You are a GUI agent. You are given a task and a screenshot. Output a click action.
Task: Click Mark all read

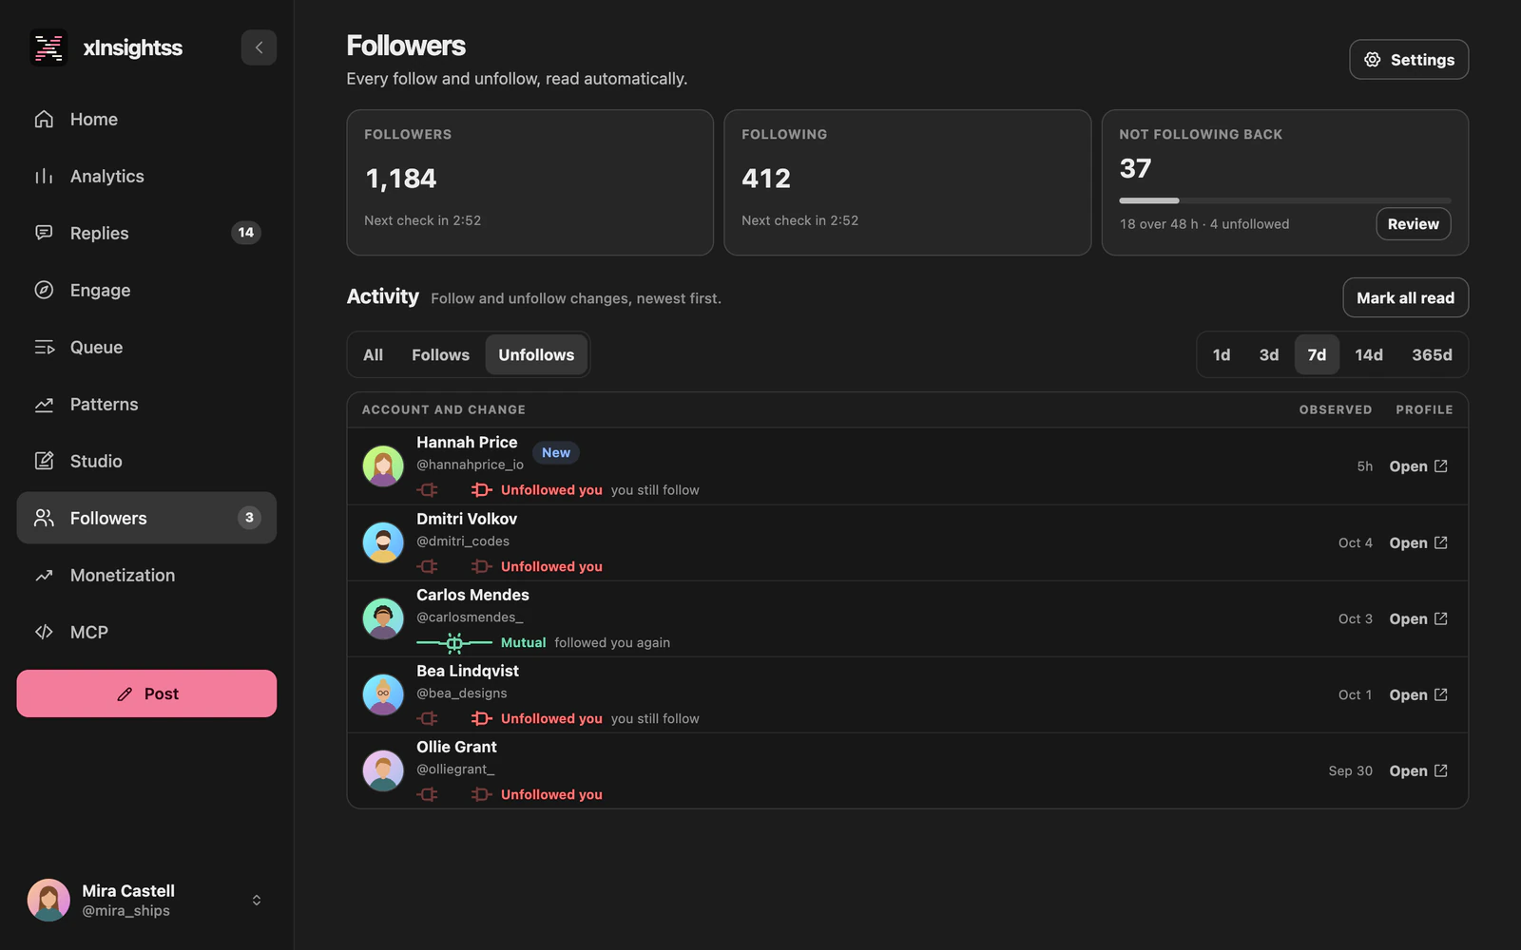(x=1405, y=297)
